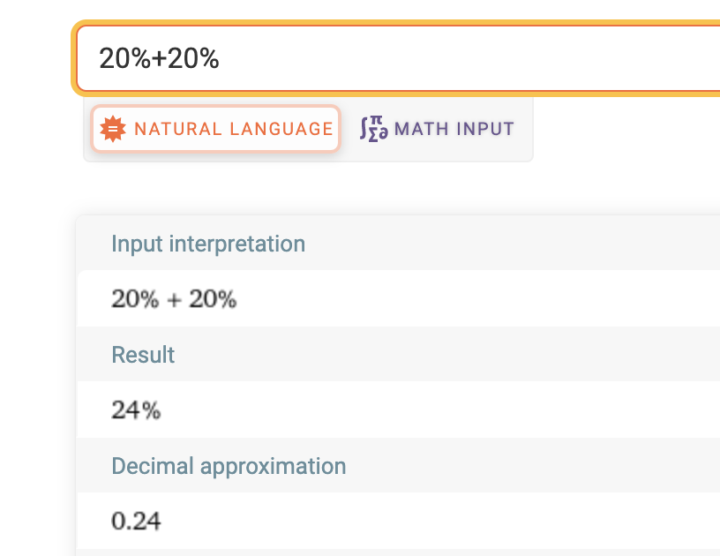Click the 20% + 20% interpretation output
This screenshot has width=720, height=556.
[x=174, y=299]
